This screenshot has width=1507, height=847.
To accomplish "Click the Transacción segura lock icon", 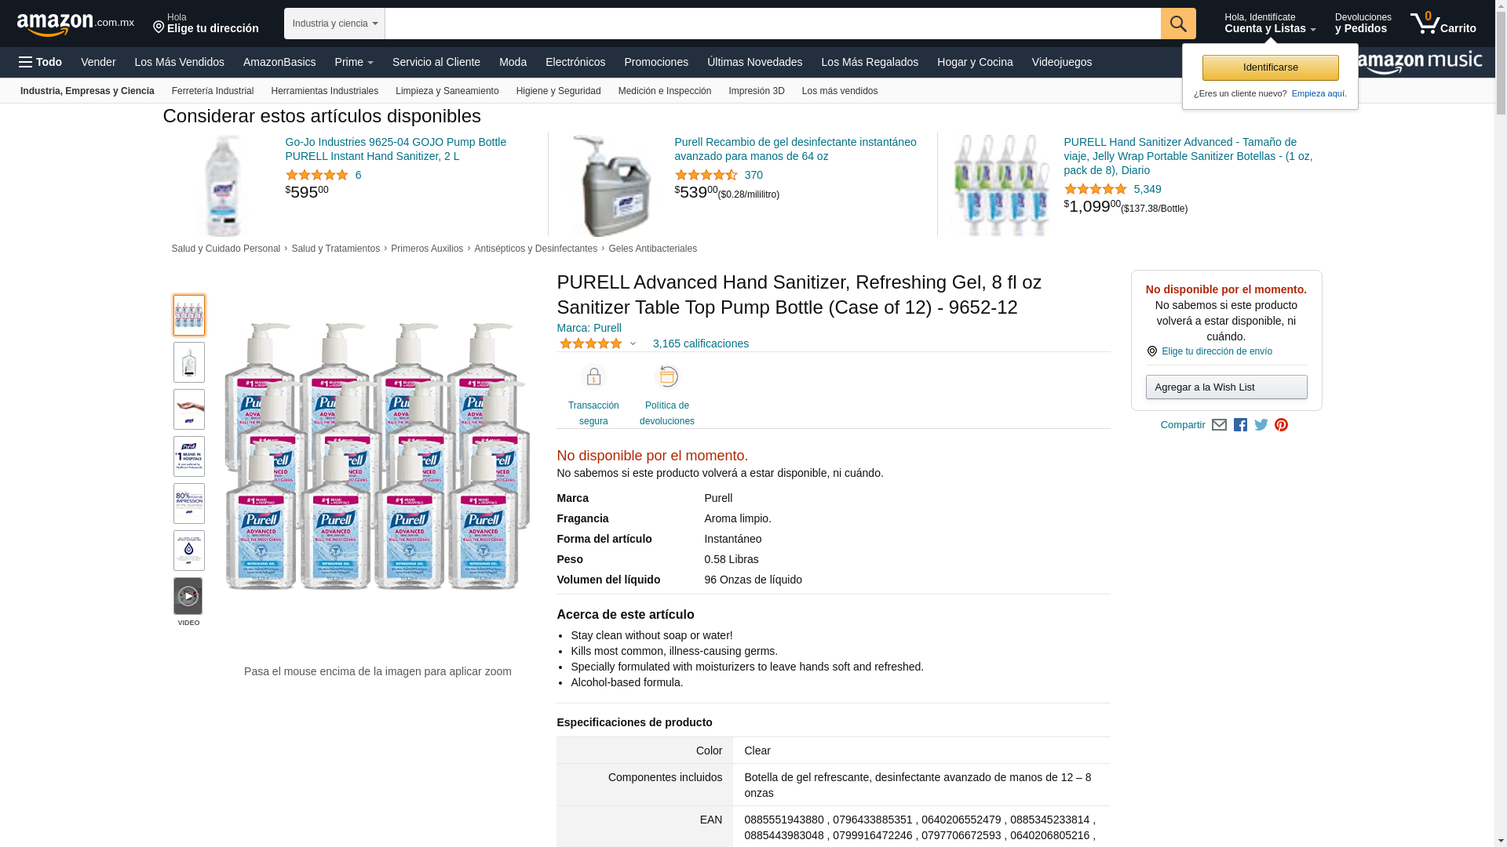I will click(593, 377).
